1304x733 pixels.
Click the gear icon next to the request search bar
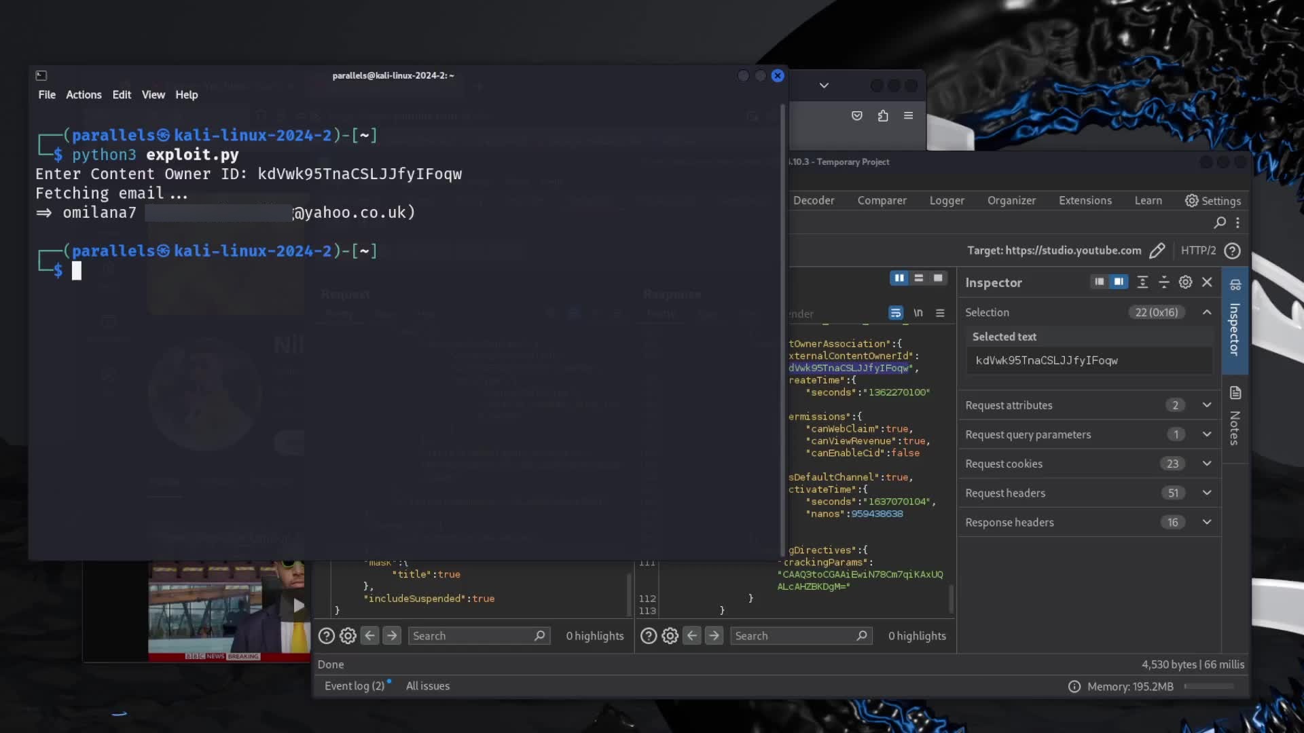(347, 635)
